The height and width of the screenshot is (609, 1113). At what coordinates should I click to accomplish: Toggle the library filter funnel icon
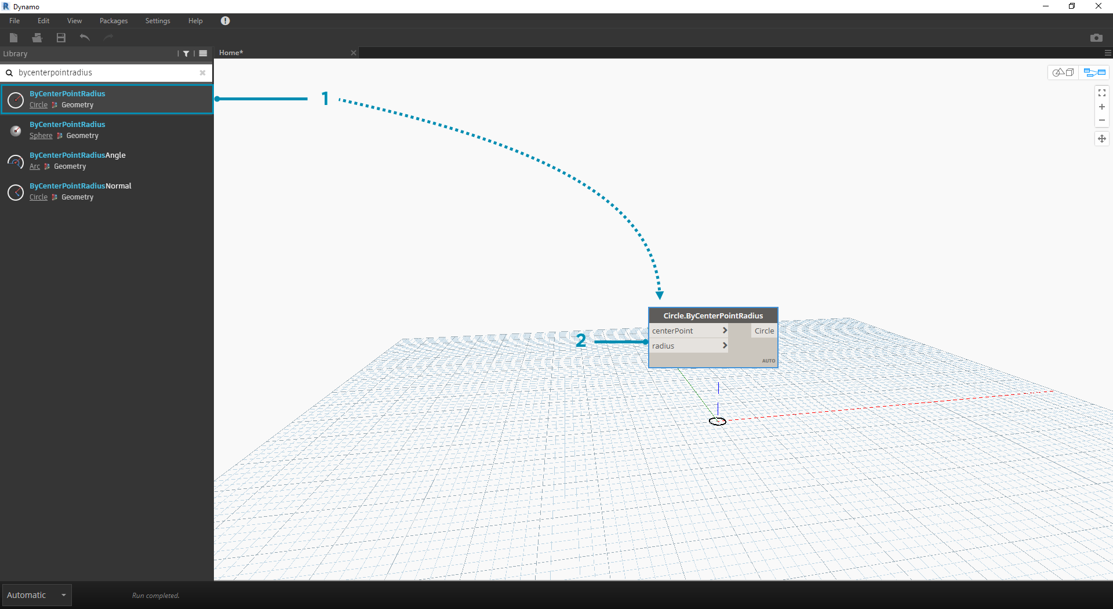(186, 54)
